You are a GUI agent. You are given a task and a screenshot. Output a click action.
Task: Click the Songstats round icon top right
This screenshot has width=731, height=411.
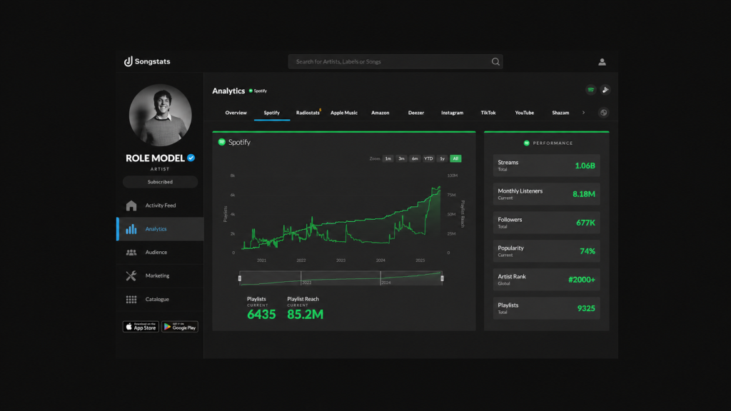click(x=605, y=90)
